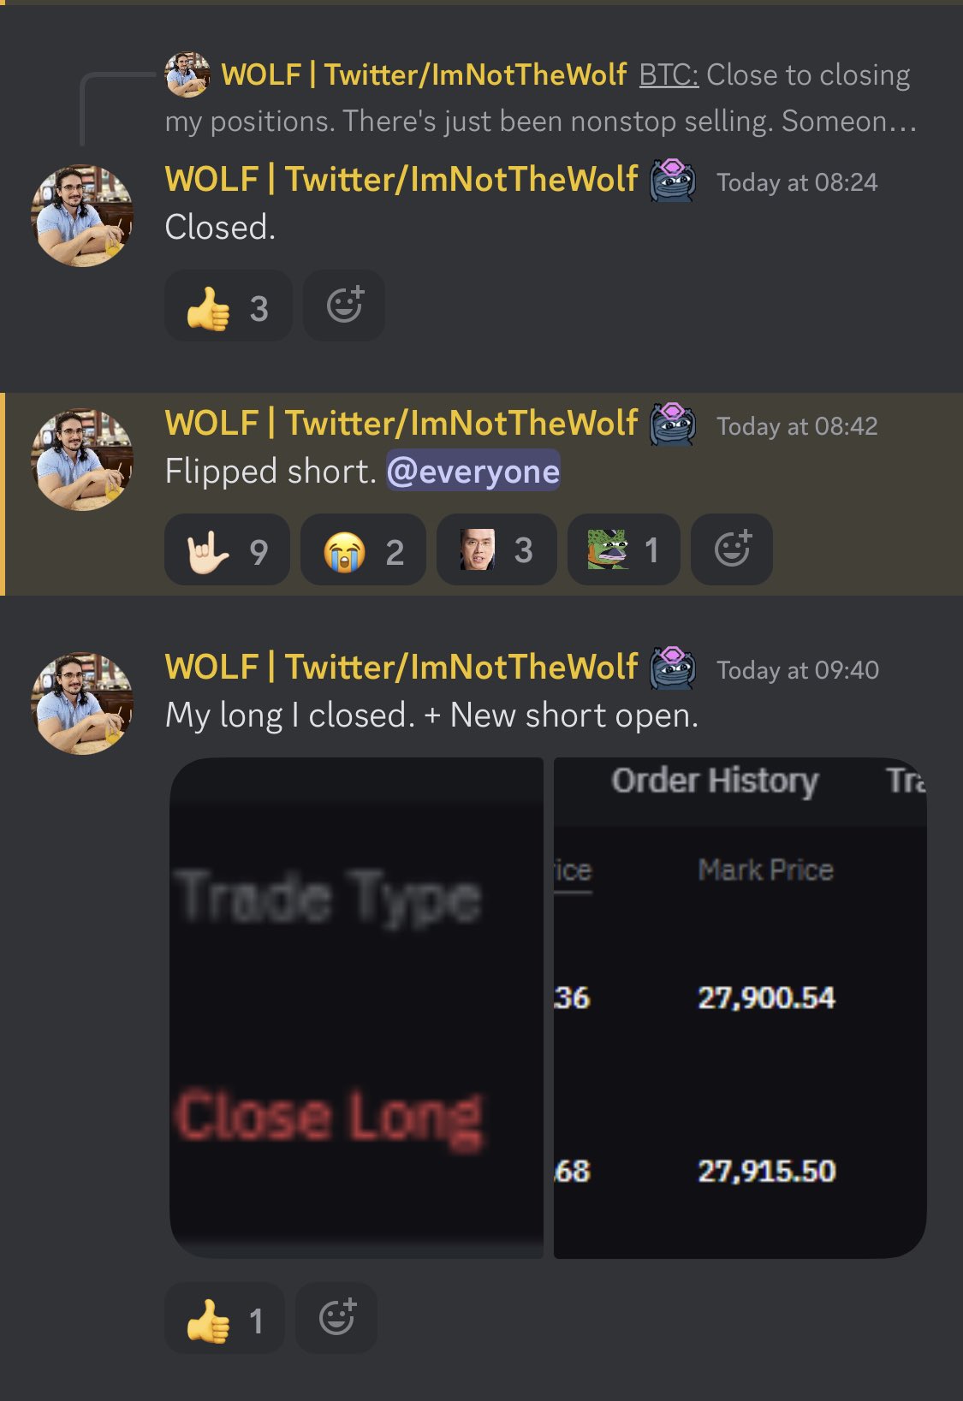
Task: Open the Order History Mark Price image
Action: click(x=740, y=1008)
